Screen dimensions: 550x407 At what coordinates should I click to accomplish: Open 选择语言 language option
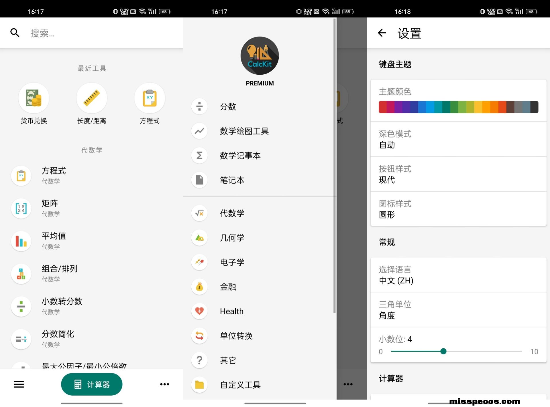pos(458,275)
